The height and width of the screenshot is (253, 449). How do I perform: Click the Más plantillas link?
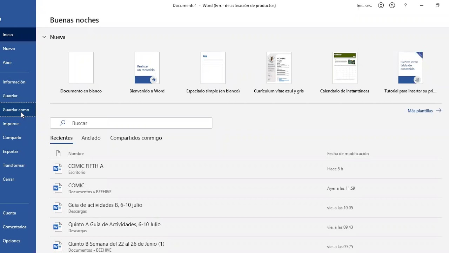pyautogui.click(x=424, y=111)
